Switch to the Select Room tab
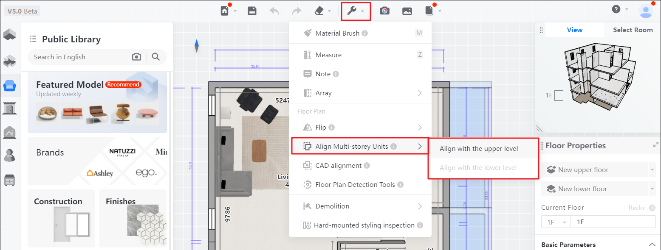 tap(633, 30)
